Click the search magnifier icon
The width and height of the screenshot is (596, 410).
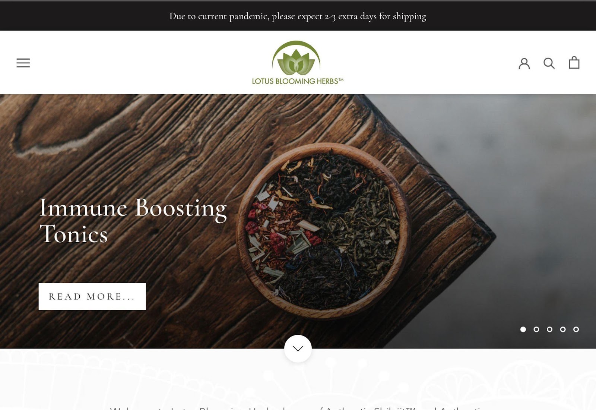pos(549,63)
